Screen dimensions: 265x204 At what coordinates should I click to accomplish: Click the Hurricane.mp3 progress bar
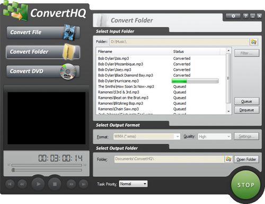click(195, 81)
